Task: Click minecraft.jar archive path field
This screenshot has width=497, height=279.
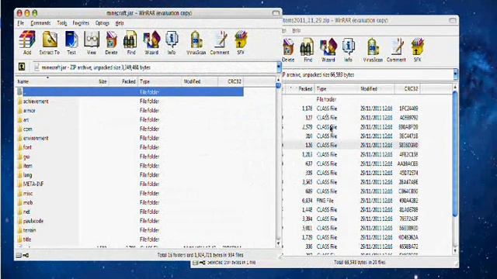Action: point(155,67)
